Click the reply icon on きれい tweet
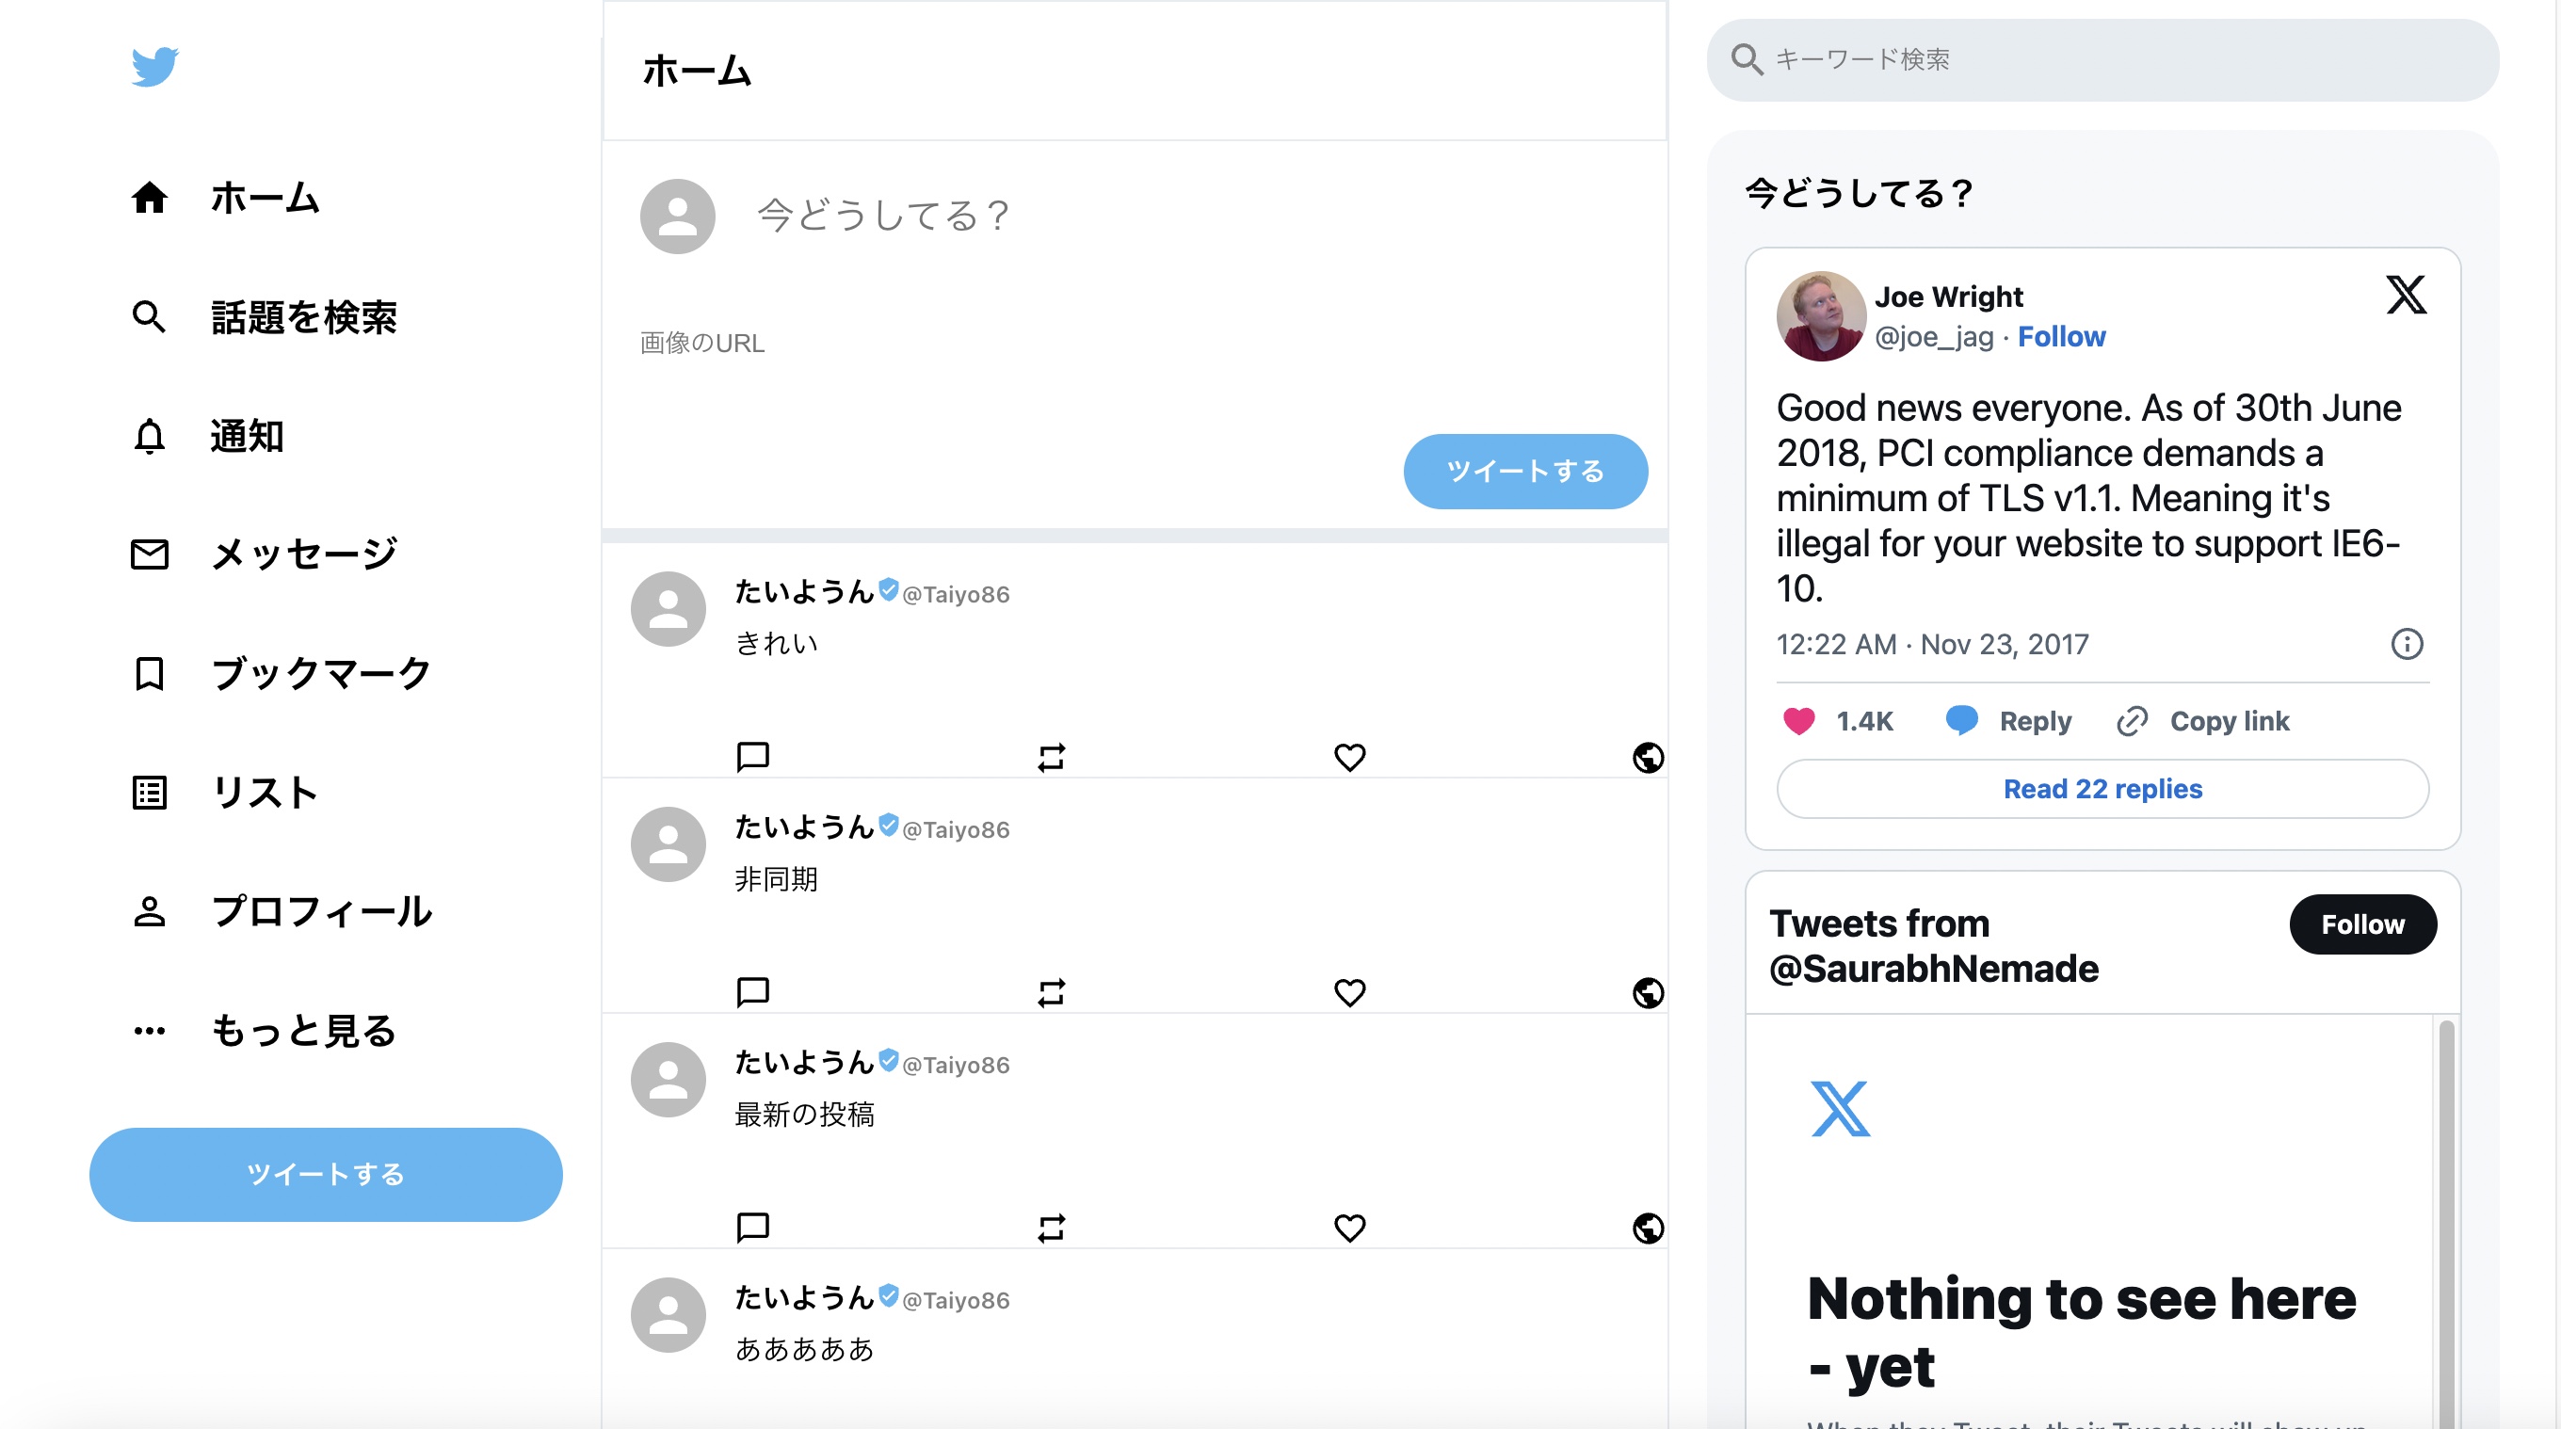Screen dimensions: 2561x1429 pyautogui.click(x=753, y=754)
